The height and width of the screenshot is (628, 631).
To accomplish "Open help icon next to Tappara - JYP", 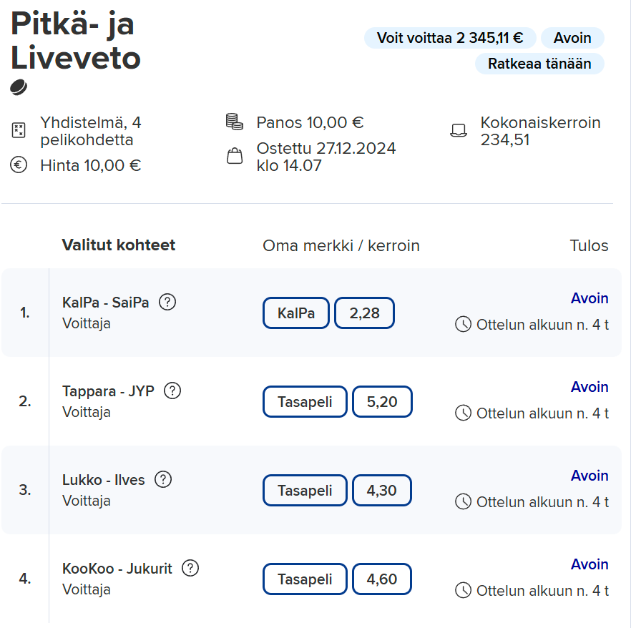I will [x=172, y=391].
